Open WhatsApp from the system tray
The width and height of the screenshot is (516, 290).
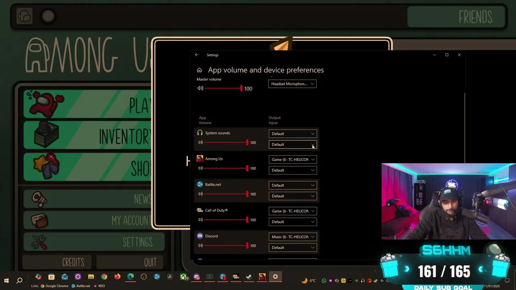324,281
